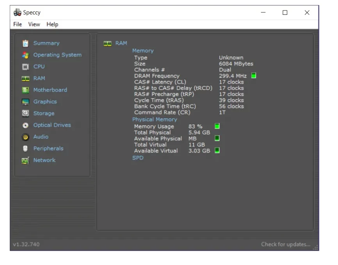Click the green indicator beside Available Physical
This screenshot has width=338, height=265.
click(x=217, y=138)
